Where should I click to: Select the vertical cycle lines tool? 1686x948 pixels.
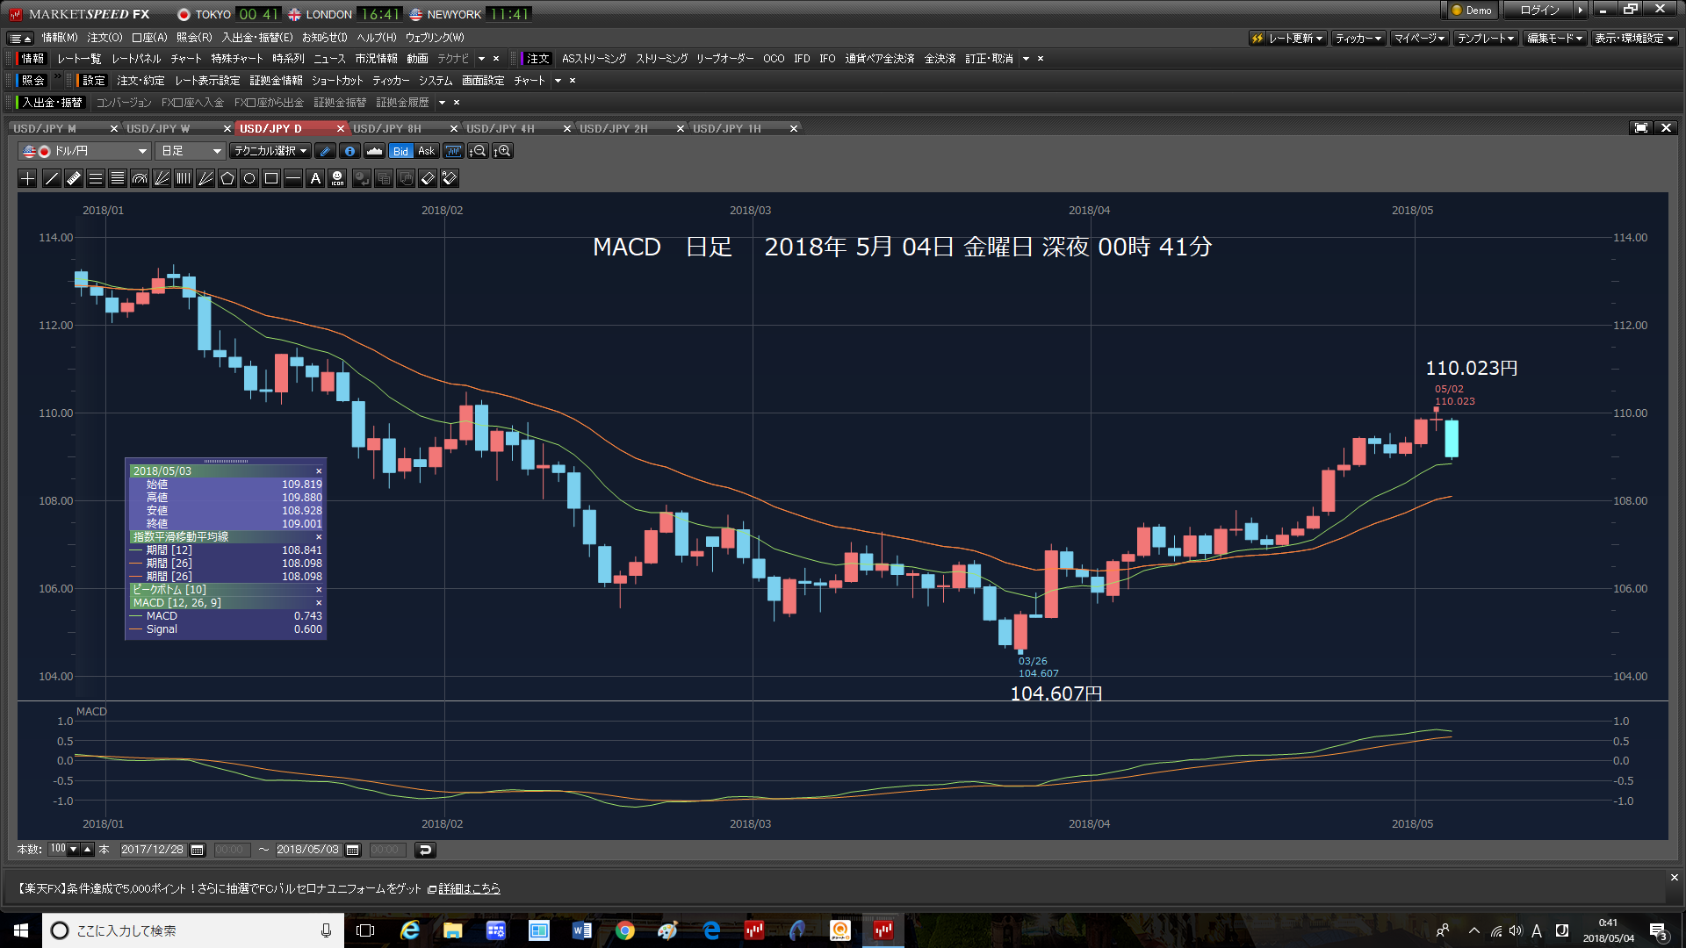click(184, 179)
